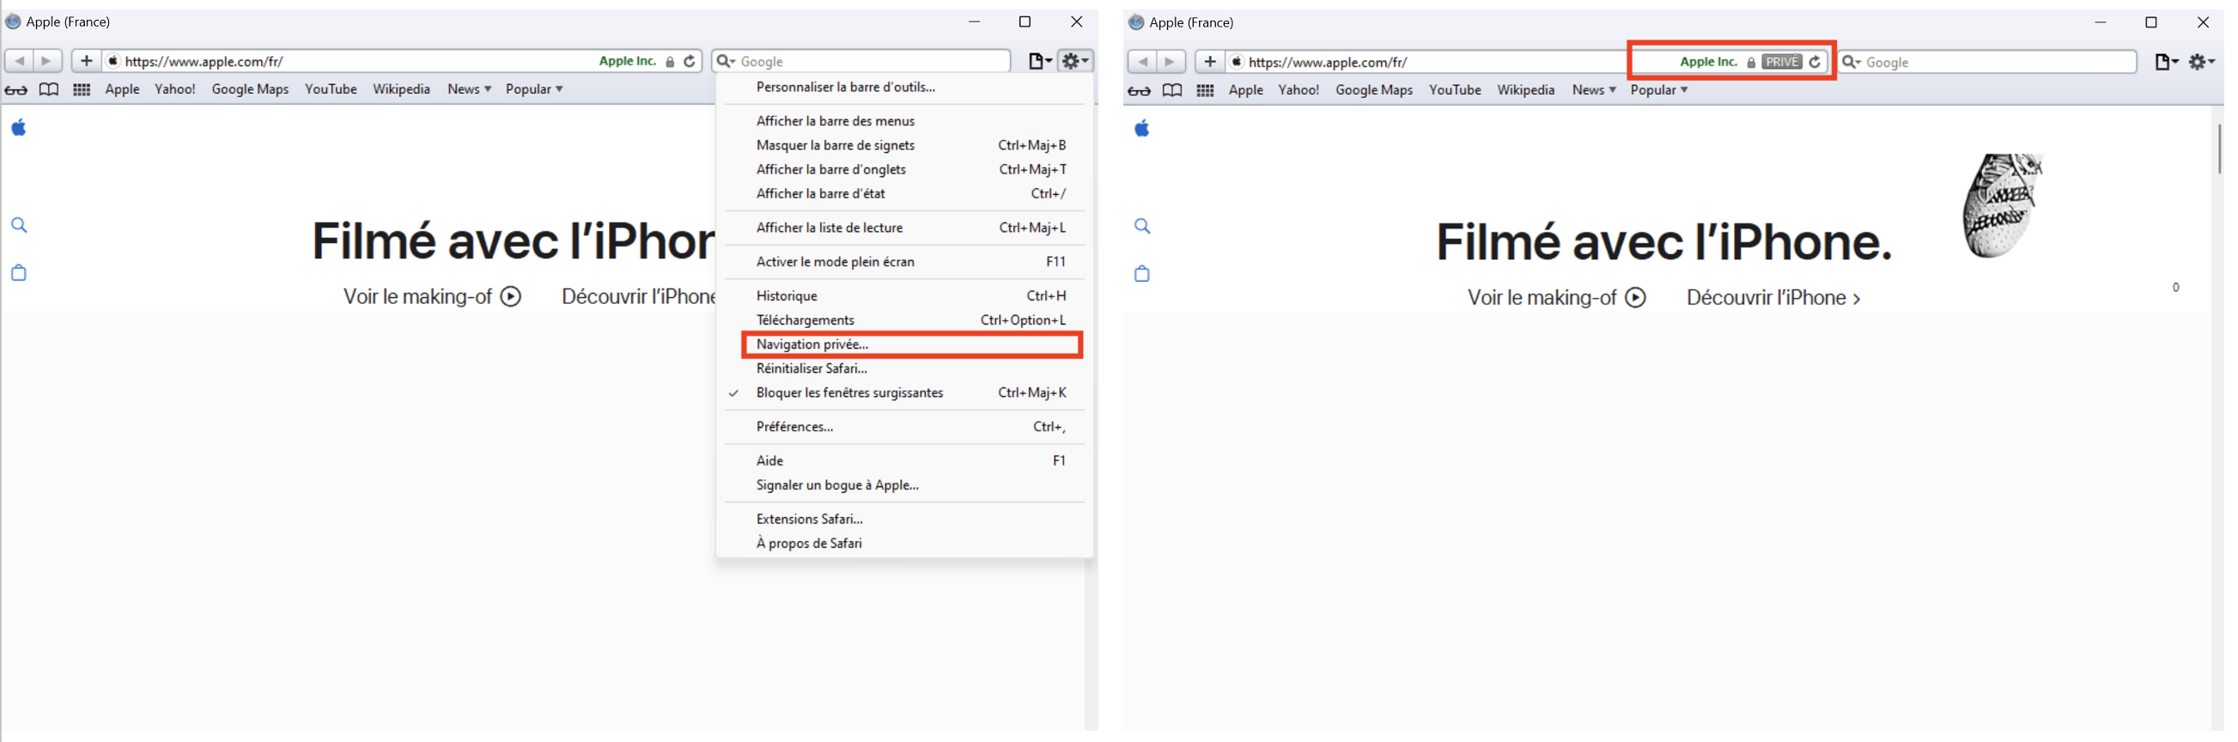Open Top Sites grid icon in left window

click(82, 89)
